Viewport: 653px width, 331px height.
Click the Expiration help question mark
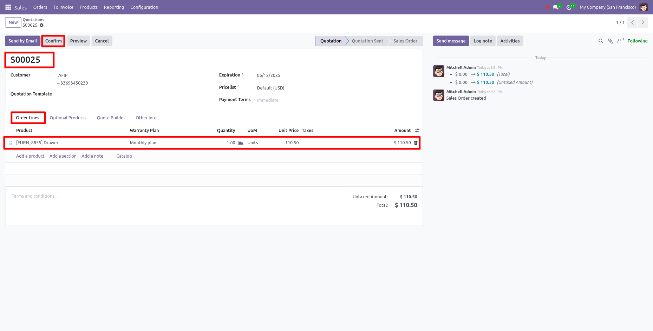(x=242, y=74)
